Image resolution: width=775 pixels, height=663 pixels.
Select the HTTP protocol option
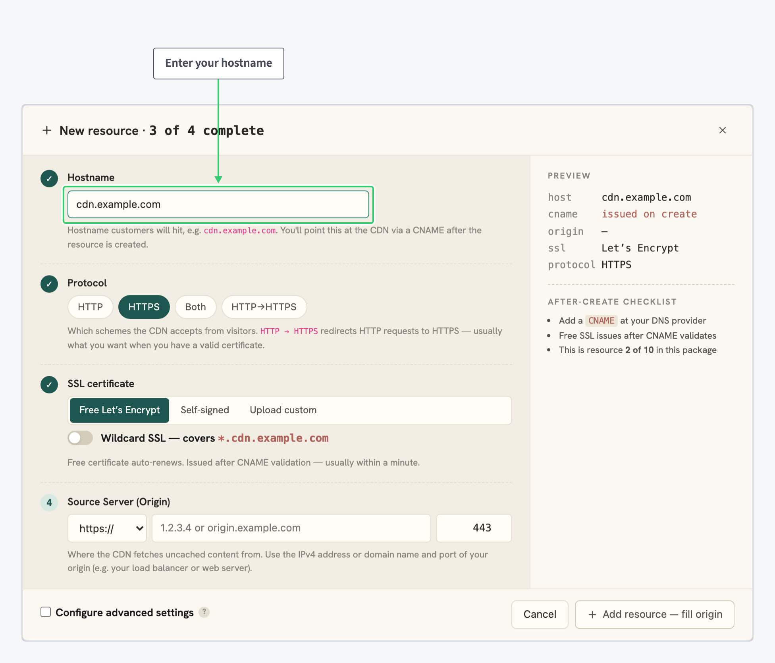91,307
